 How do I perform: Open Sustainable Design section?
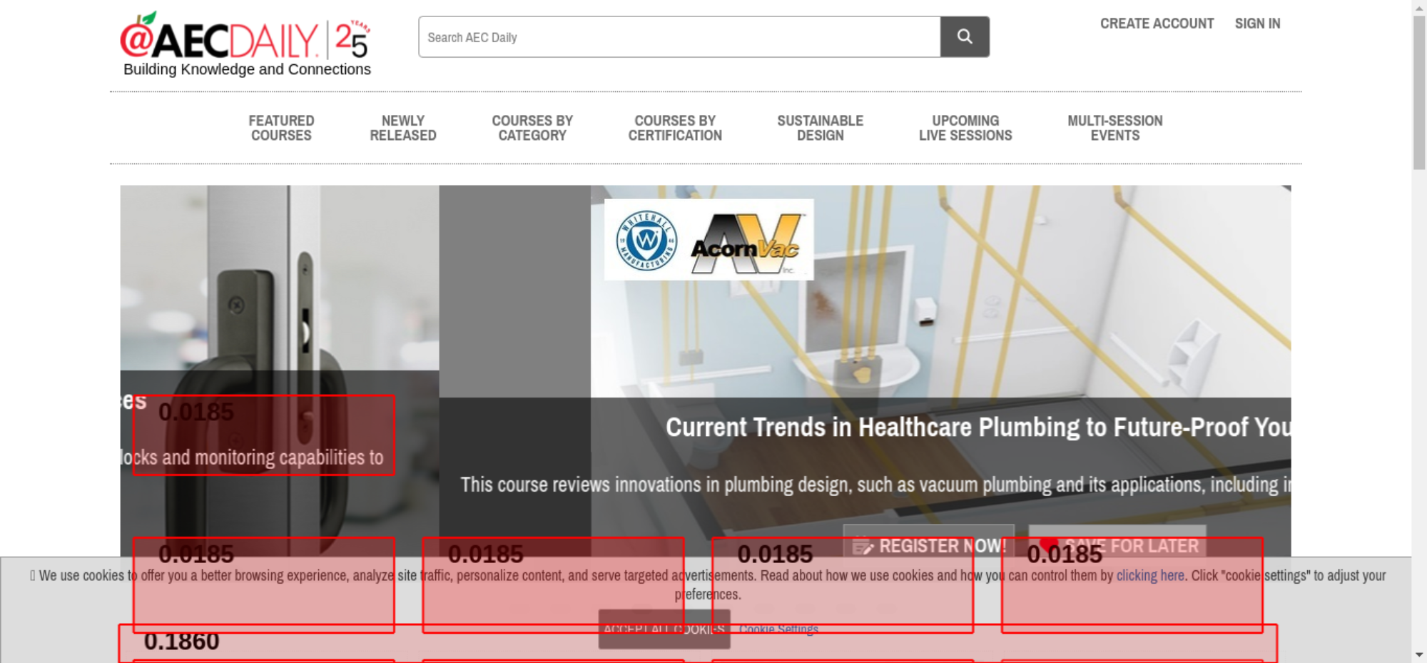click(821, 128)
